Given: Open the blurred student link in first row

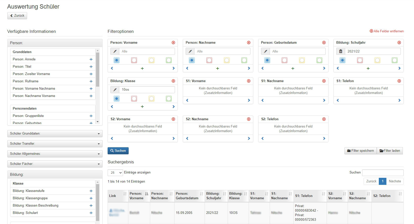Looking at the screenshot, I should [x=117, y=213].
